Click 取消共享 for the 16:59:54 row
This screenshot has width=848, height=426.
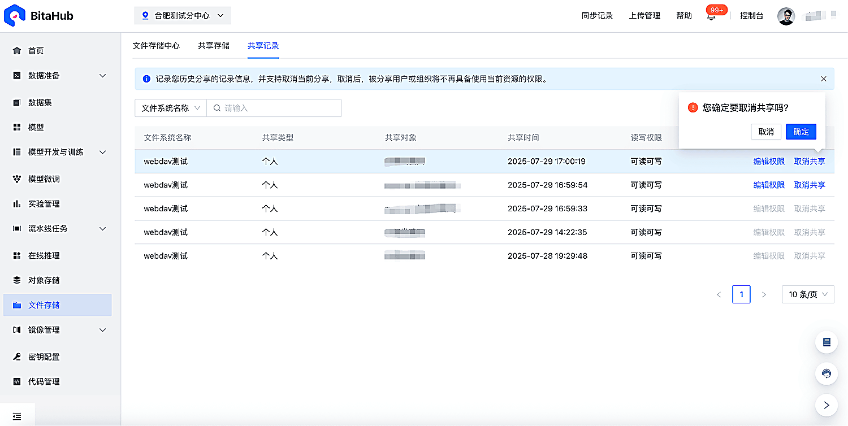click(x=810, y=185)
